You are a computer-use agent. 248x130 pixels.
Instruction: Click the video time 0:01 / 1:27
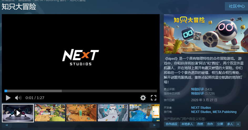click(x=35, y=98)
